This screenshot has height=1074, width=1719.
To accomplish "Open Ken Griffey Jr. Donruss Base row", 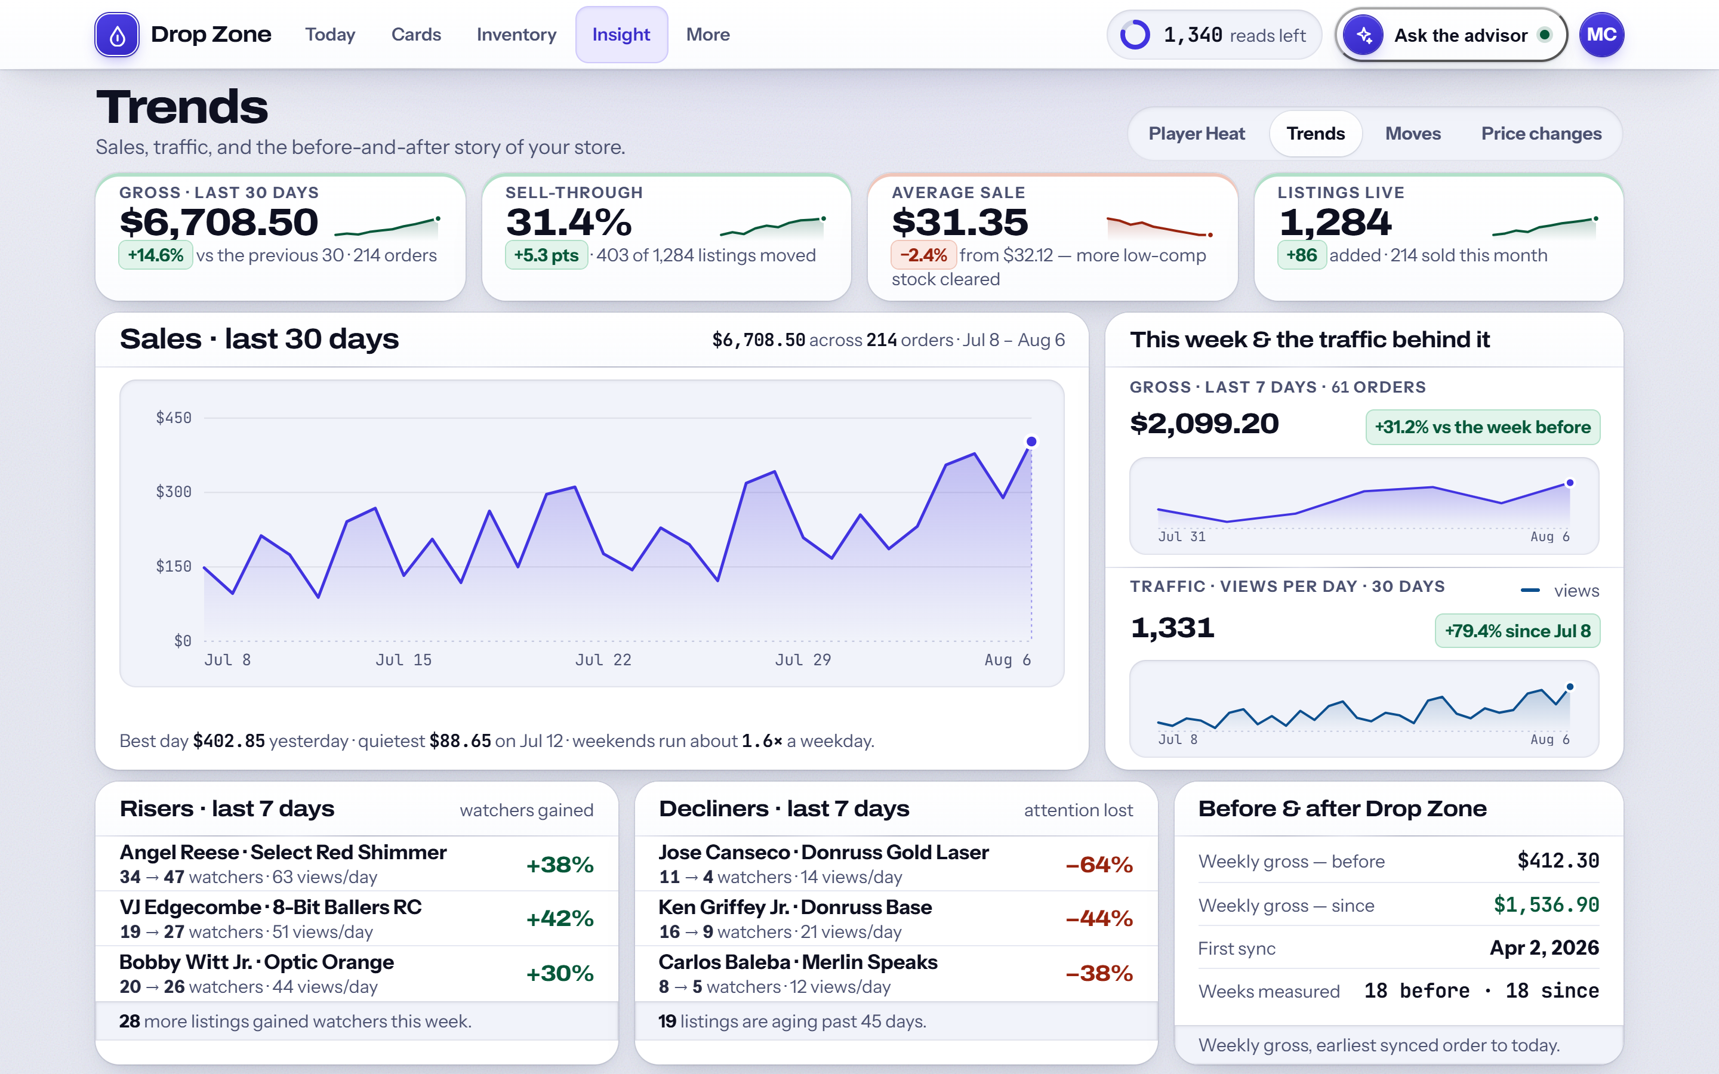I will (896, 918).
